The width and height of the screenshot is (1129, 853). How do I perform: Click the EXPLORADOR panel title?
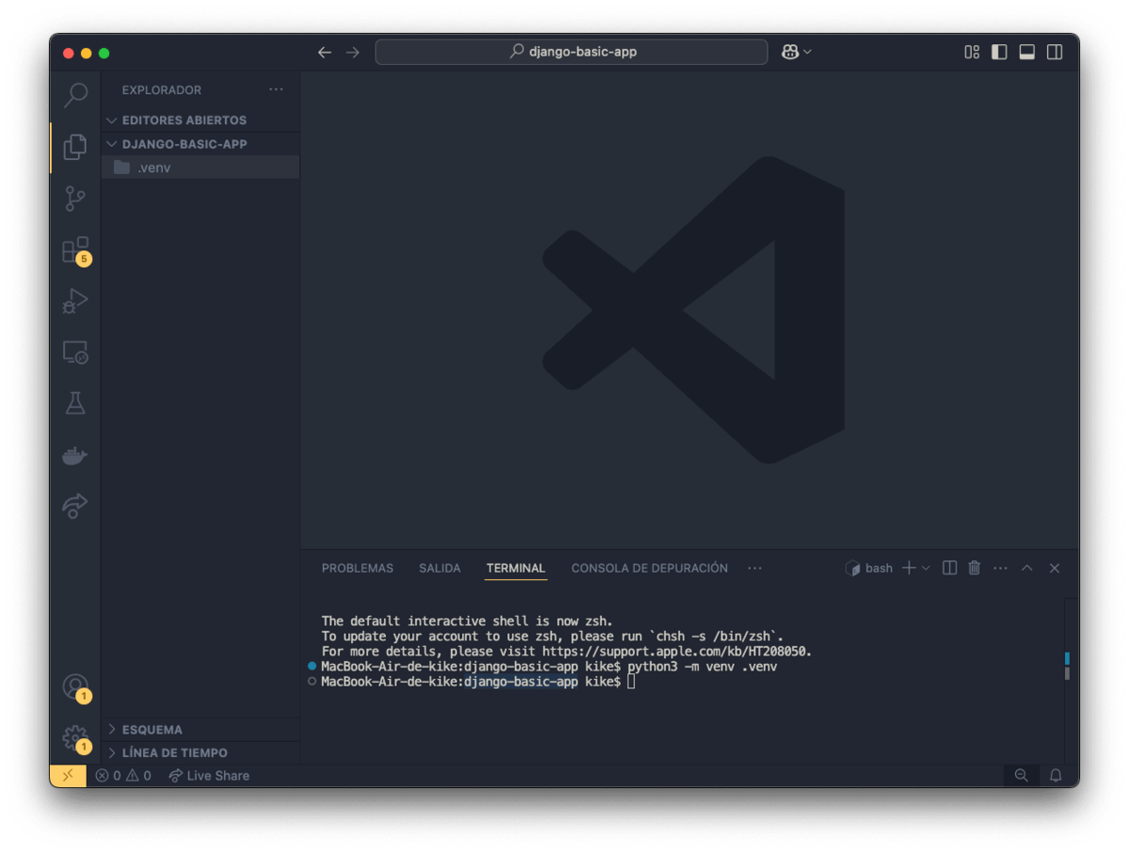[x=162, y=90]
